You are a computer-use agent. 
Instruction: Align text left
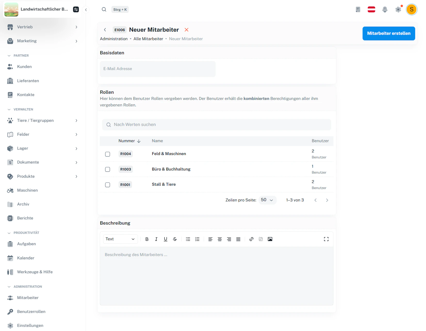click(210, 239)
